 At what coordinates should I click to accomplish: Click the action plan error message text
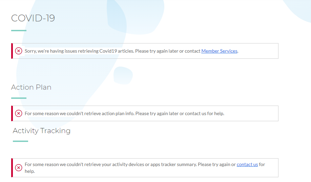click(124, 113)
